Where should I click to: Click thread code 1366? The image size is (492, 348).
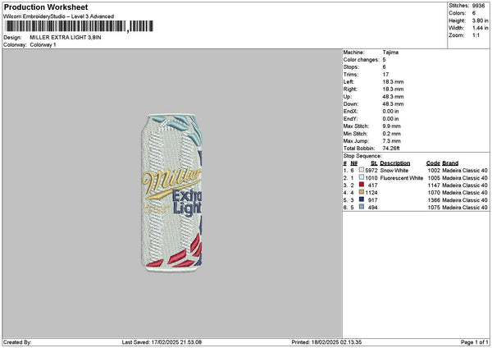coord(434,200)
